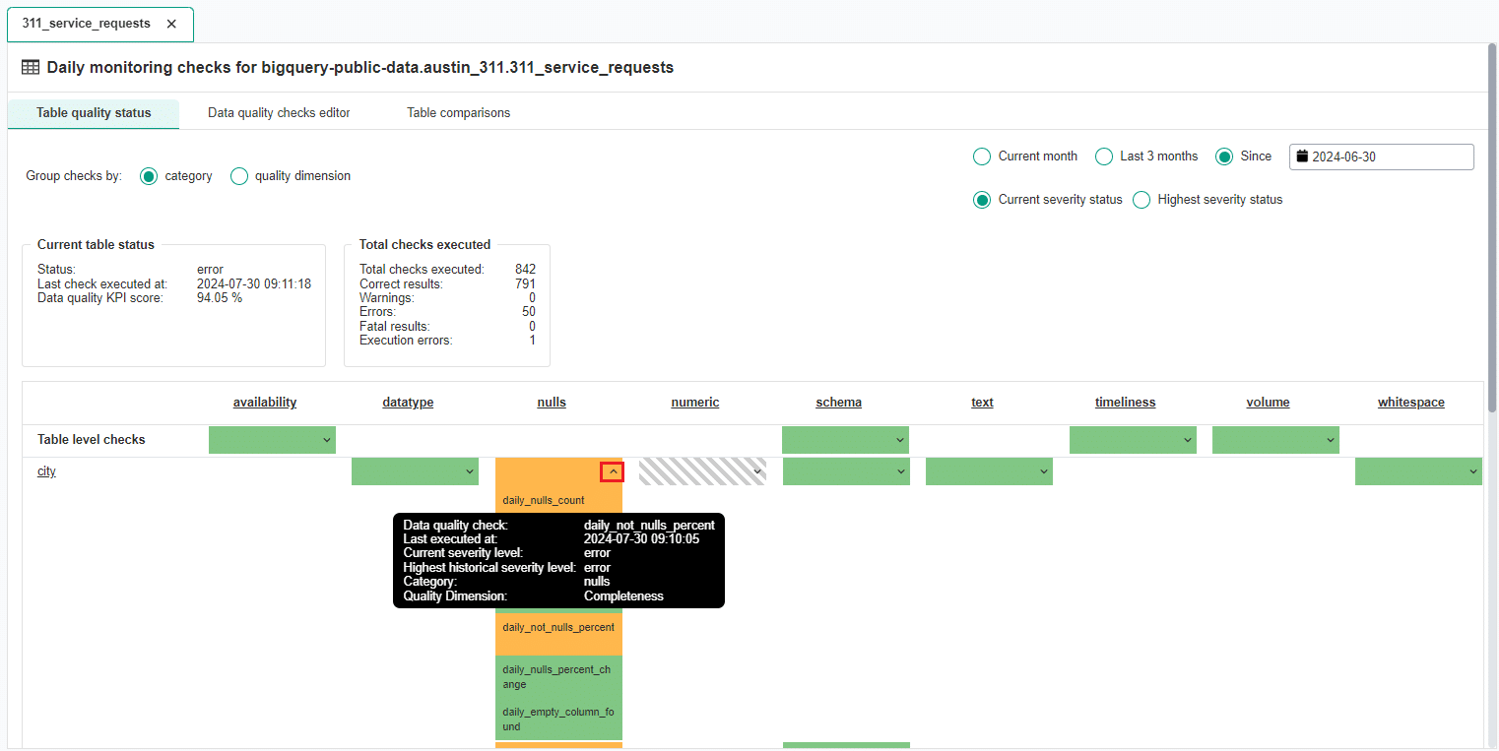The width and height of the screenshot is (1499, 751).
Task: Switch to the Data quality checks editor tab
Action: (278, 112)
